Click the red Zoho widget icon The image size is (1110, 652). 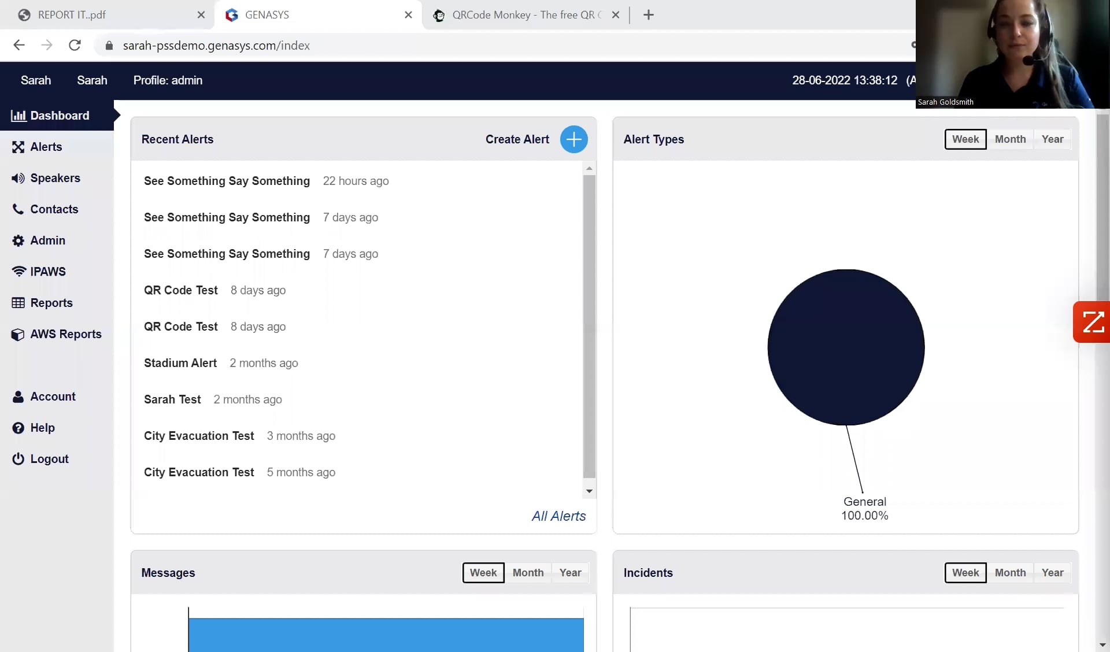pos(1092,322)
